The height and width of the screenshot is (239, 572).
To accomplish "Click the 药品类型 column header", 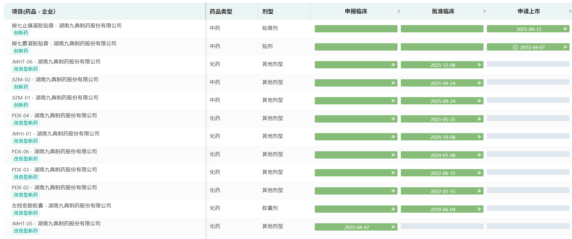I will pyautogui.click(x=221, y=11).
